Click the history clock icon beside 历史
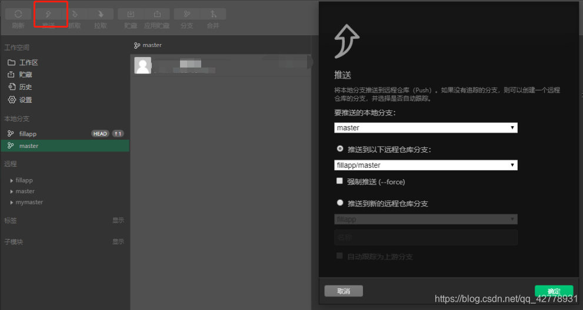 coord(12,87)
